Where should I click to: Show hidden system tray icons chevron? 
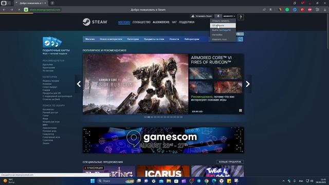[283, 181]
